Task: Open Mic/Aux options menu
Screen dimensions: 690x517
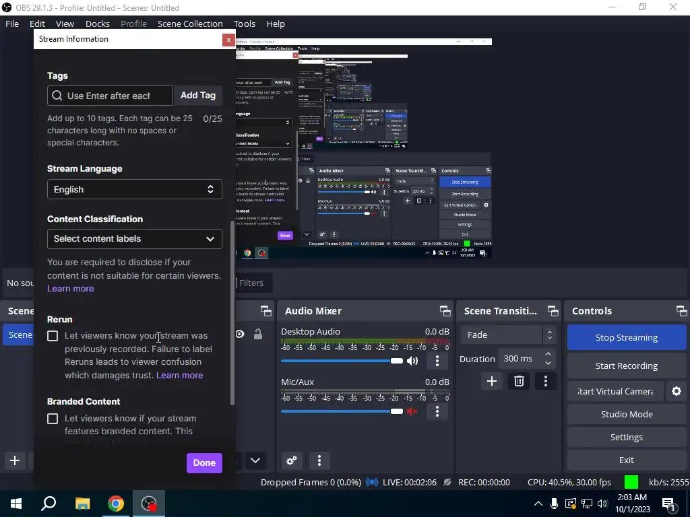Action: tap(437, 411)
